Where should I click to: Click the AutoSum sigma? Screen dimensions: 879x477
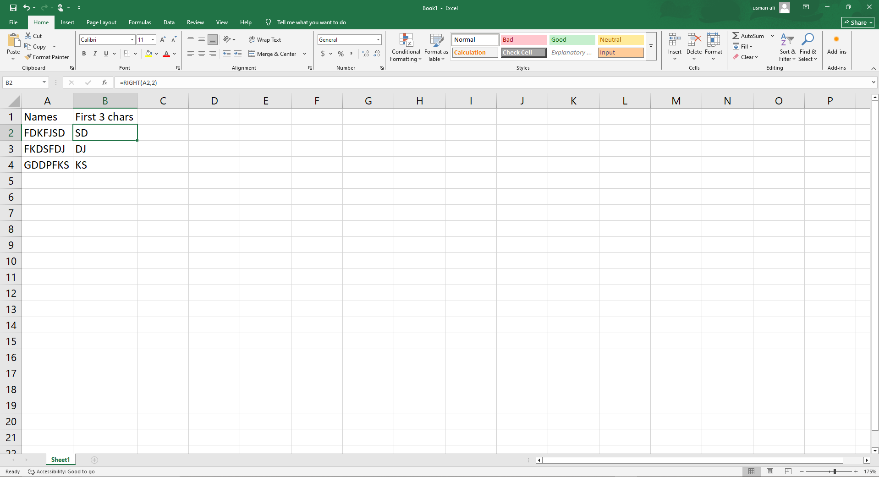[736, 36]
